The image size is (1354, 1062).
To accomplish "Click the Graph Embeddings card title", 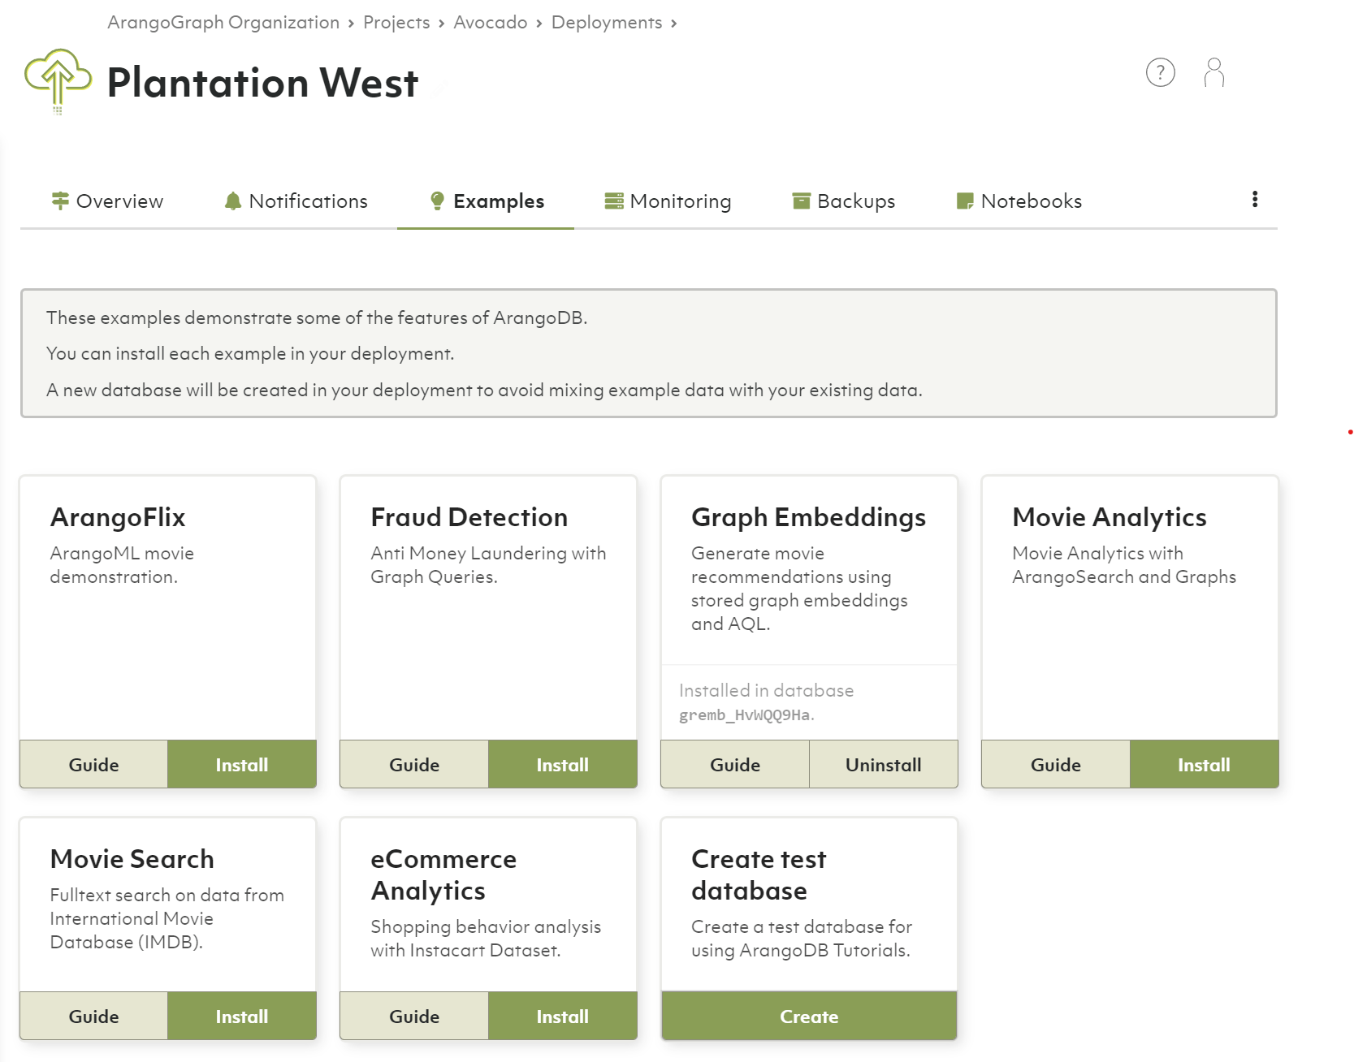I will (x=808, y=517).
